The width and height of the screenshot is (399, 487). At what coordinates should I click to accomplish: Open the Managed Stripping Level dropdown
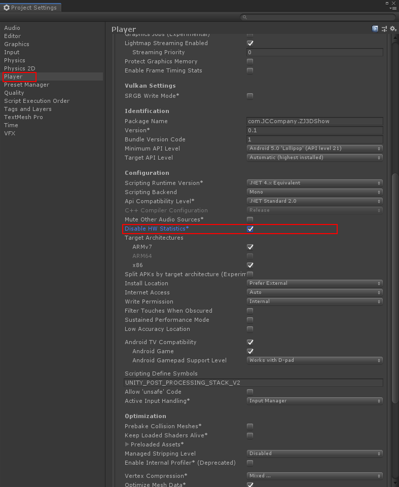point(314,454)
